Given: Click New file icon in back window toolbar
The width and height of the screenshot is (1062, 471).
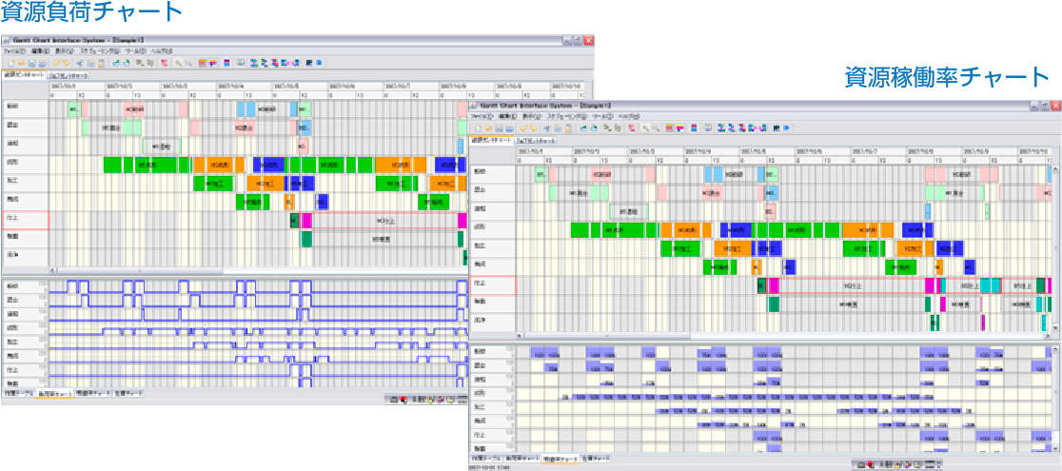Looking at the screenshot, I should [11, 63].
